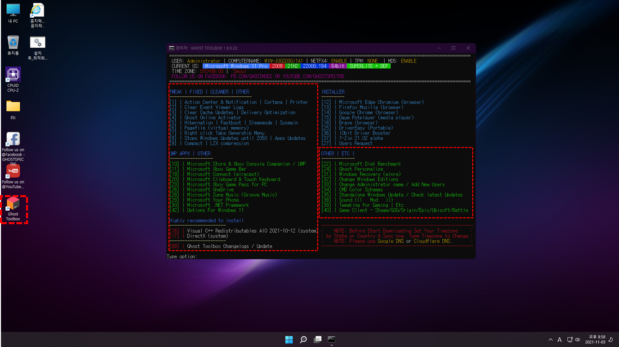Close the Ghost Toolbox window
Viewport: 619px width, 347px height.
(468, 48)
